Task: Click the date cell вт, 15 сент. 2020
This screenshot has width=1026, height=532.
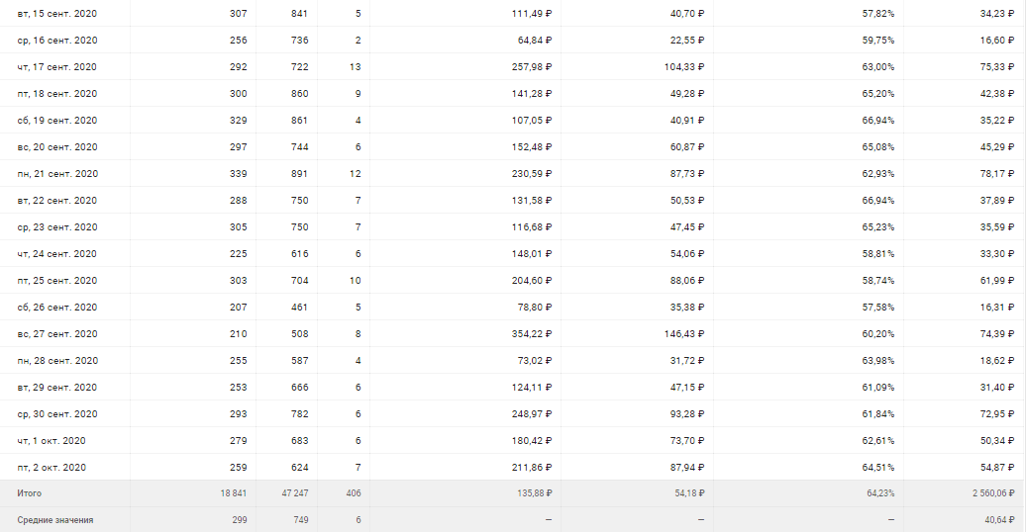Action: click(56, 14)
